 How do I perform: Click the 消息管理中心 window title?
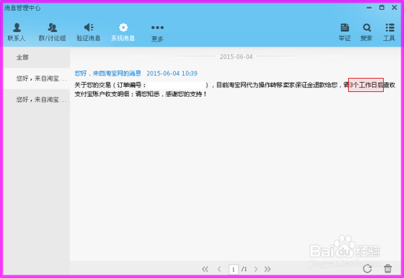[x=22, y=8]
